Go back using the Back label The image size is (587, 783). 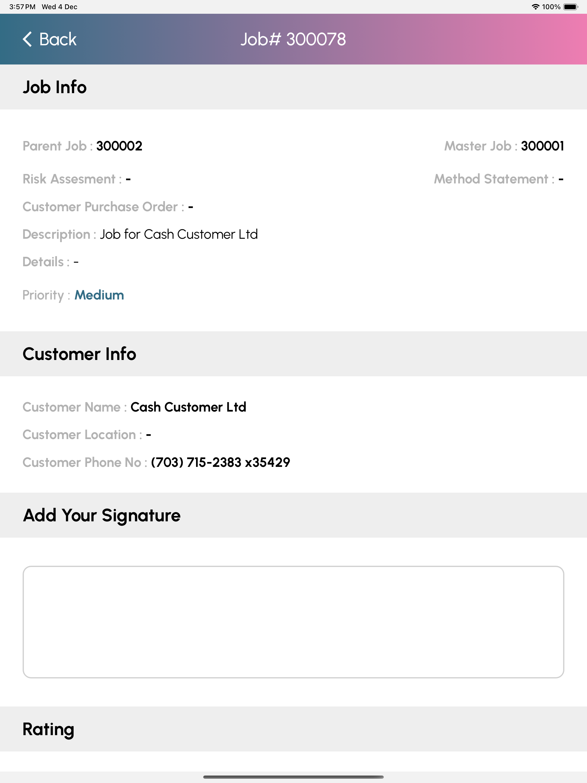(x=58, y=39)
